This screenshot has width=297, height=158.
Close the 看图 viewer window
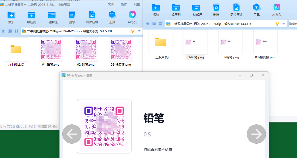click(x=263, y=75)
